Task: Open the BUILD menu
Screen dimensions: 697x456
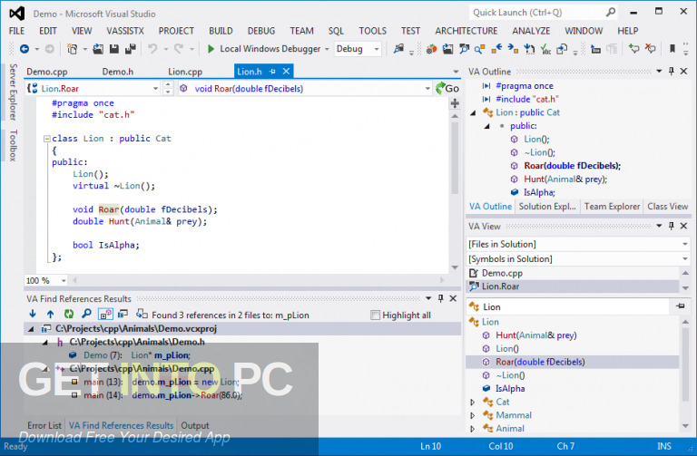Action: pos(221,31)
